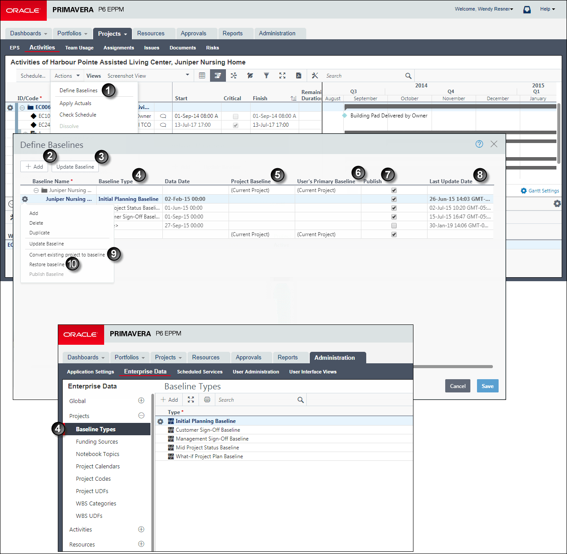Toggle Critical checkbox for 13-Jul-17 activity
This screenshot has width=567, height=554.
pos(236,125)
